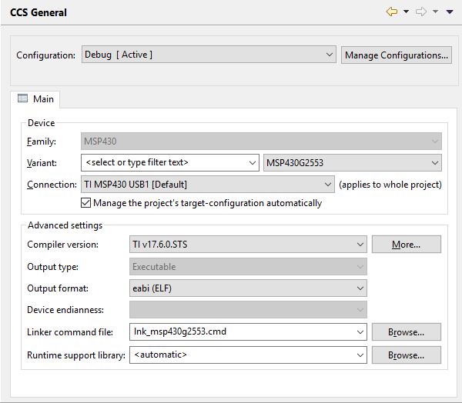Switch to the Main tab
The width and height of the screenshot is (462, 403).
(x=36, y=99)
